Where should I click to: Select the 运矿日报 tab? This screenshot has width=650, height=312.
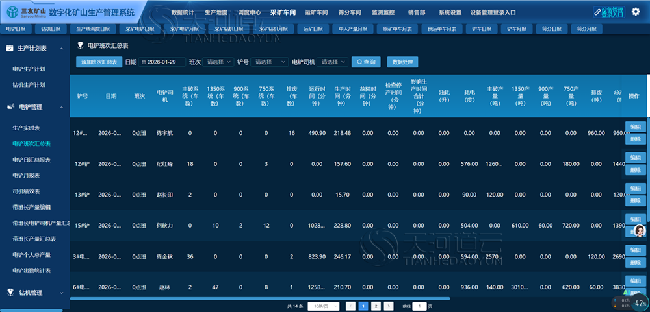coord(313,29)
